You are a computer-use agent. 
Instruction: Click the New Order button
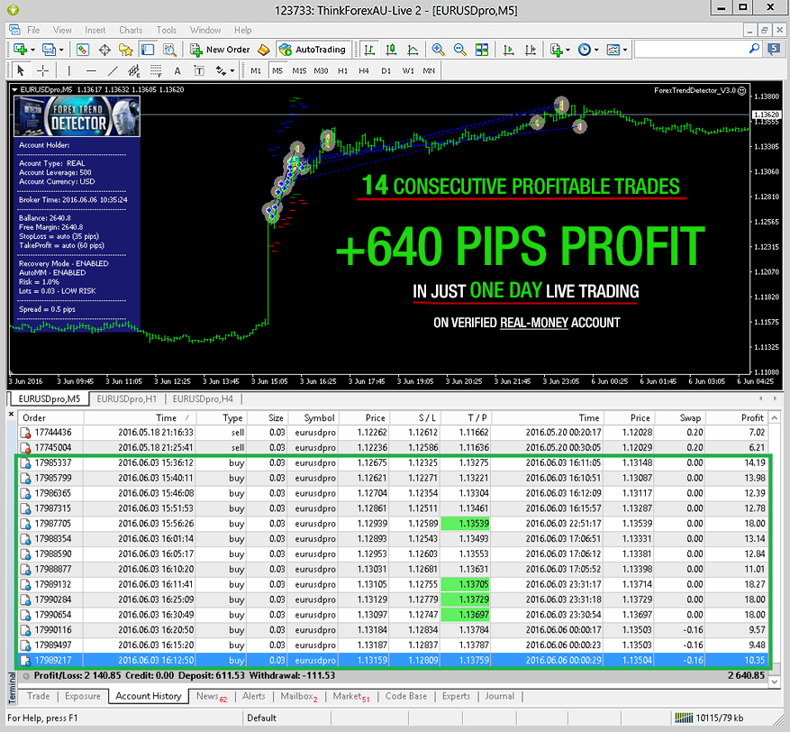[x=220, y=50]
